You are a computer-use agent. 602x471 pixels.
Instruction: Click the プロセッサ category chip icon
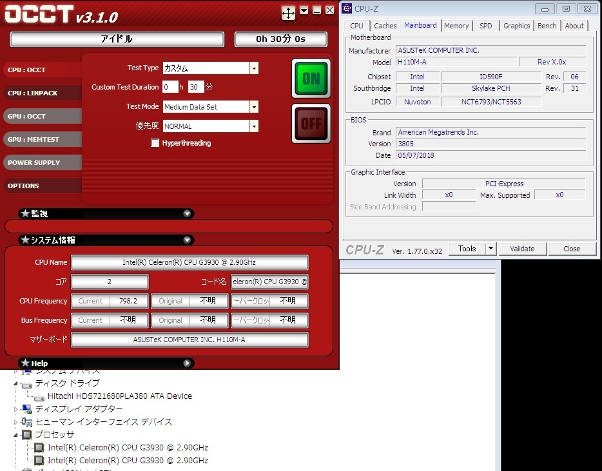tap(26, 434)
